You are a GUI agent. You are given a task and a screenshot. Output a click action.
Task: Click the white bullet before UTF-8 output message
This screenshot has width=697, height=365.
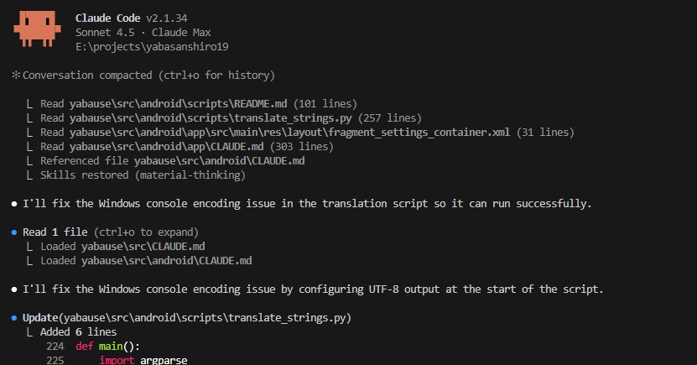coord(14,289)
